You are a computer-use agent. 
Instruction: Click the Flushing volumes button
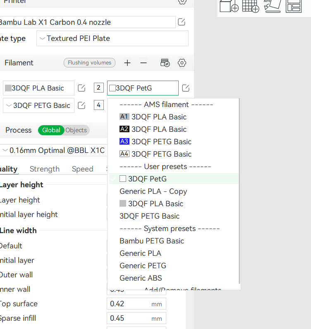89,63
